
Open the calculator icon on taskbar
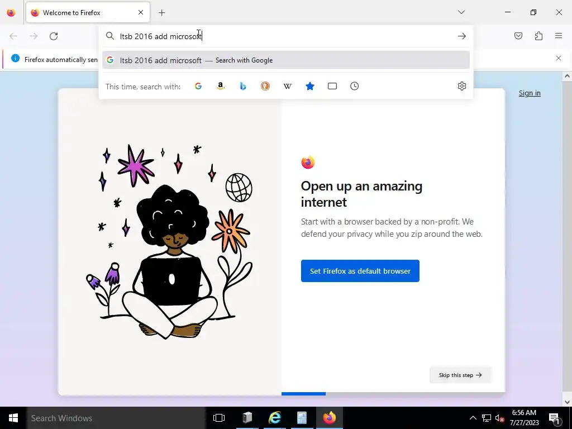(302, 418)
